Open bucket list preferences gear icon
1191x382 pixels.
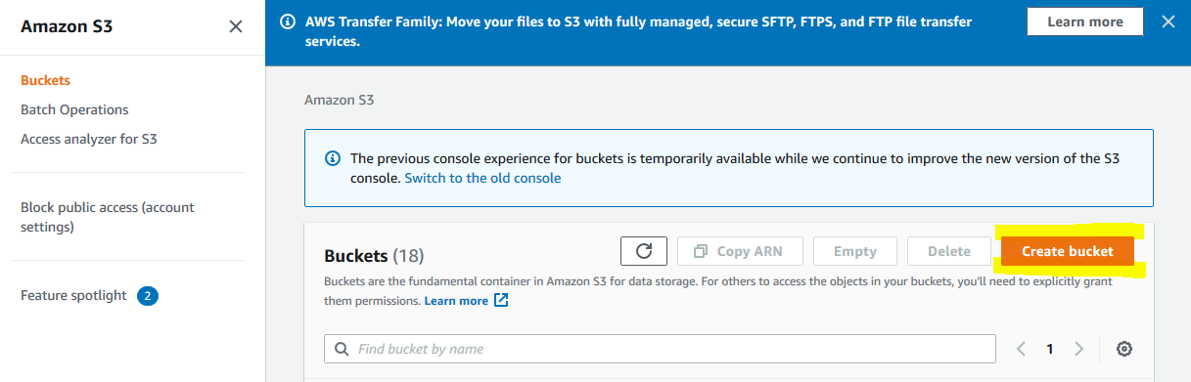coord(1124,349)
